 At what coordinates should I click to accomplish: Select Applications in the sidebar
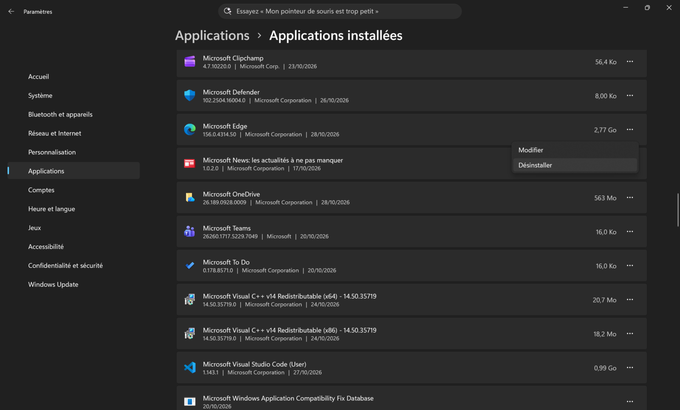[74, 171]
